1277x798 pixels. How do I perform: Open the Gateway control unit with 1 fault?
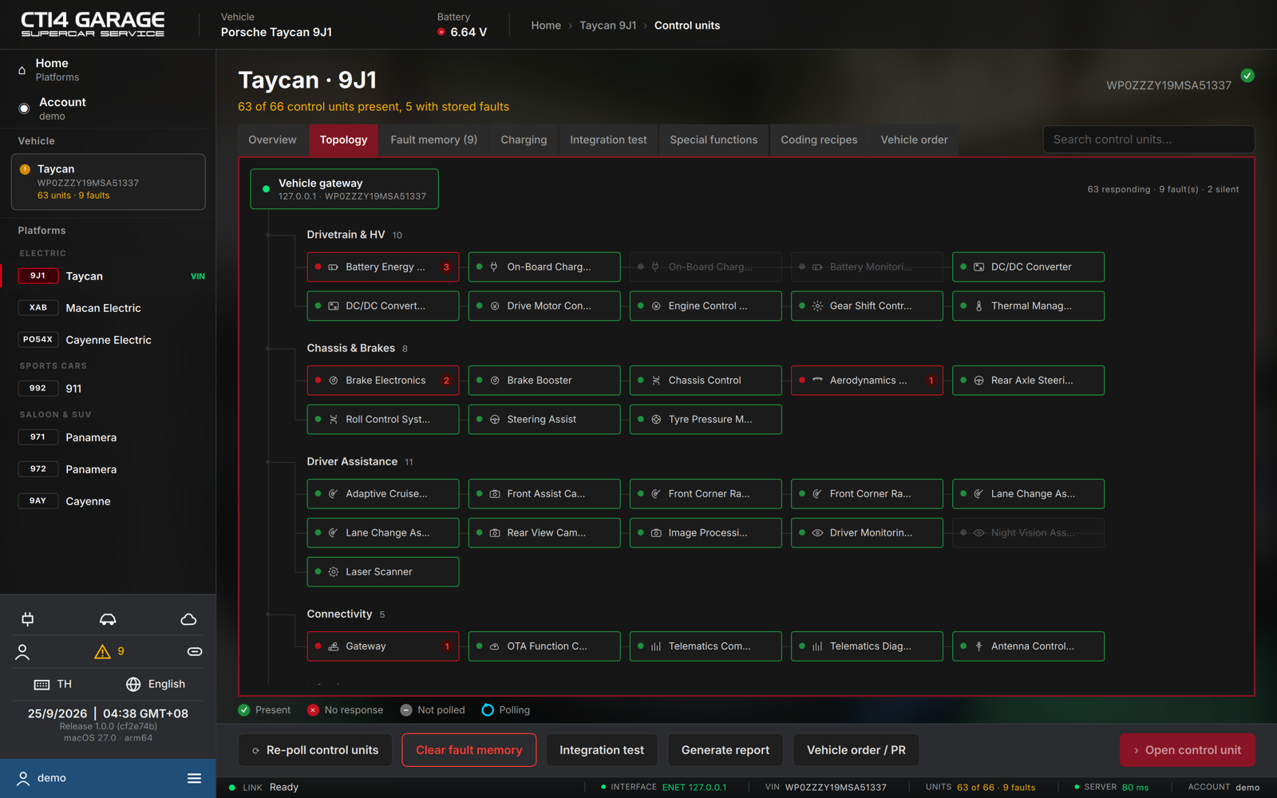(x=383, y=646)
